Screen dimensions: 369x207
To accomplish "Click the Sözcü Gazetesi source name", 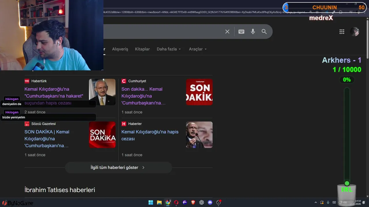I will coord(44,124).
